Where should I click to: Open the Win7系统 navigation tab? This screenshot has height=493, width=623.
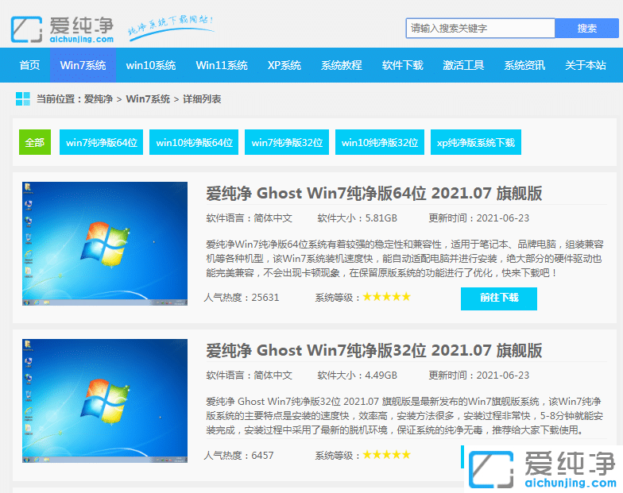[83, 65]
